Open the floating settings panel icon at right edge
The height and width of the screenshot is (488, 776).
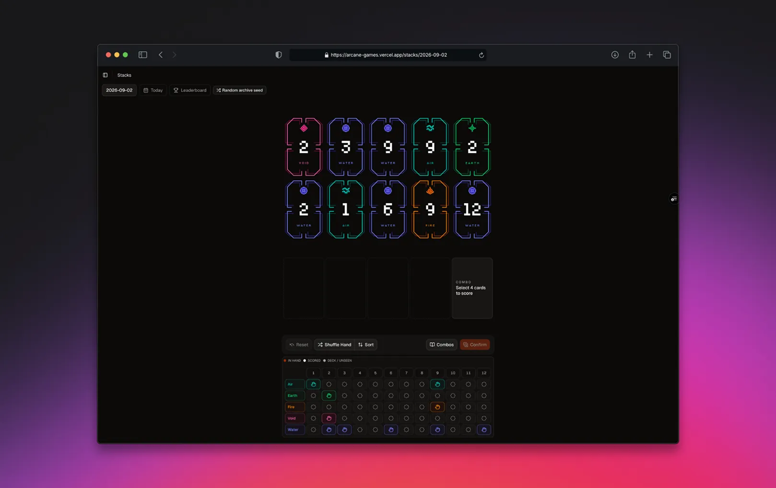674,199
